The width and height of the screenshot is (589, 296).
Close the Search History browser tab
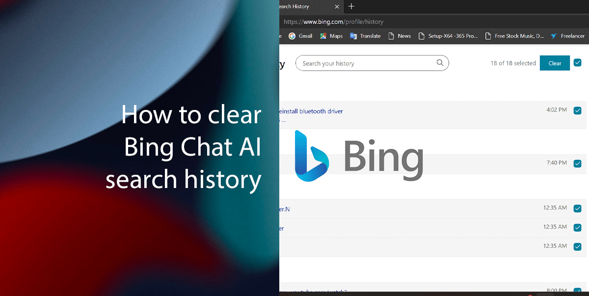(337, 6)
